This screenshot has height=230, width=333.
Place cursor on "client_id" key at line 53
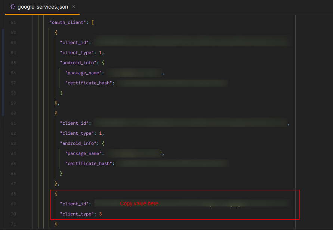pos(75,43)
